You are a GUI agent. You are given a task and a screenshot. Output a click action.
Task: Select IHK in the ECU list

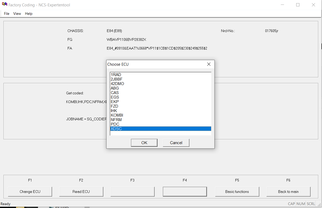160,111
